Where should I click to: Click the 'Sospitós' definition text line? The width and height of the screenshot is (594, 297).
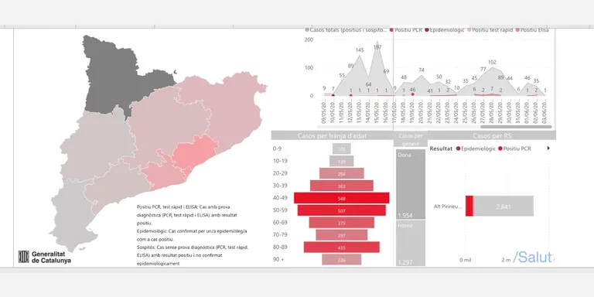click(x=193, y=247)
